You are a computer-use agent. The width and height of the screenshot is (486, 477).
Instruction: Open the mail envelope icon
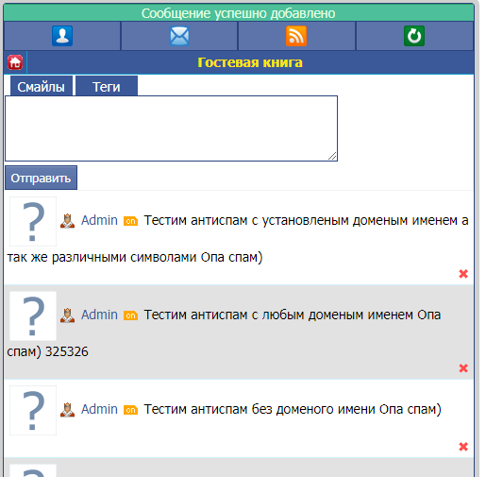(x=179, y=36)
